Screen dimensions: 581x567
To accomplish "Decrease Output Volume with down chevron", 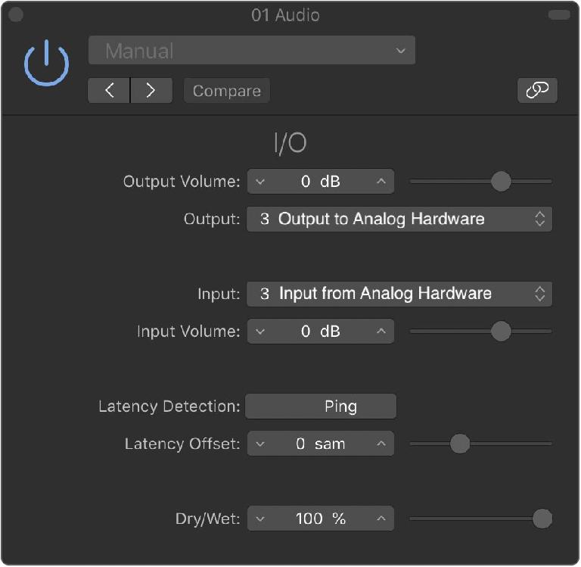I will tap(260, 182).
